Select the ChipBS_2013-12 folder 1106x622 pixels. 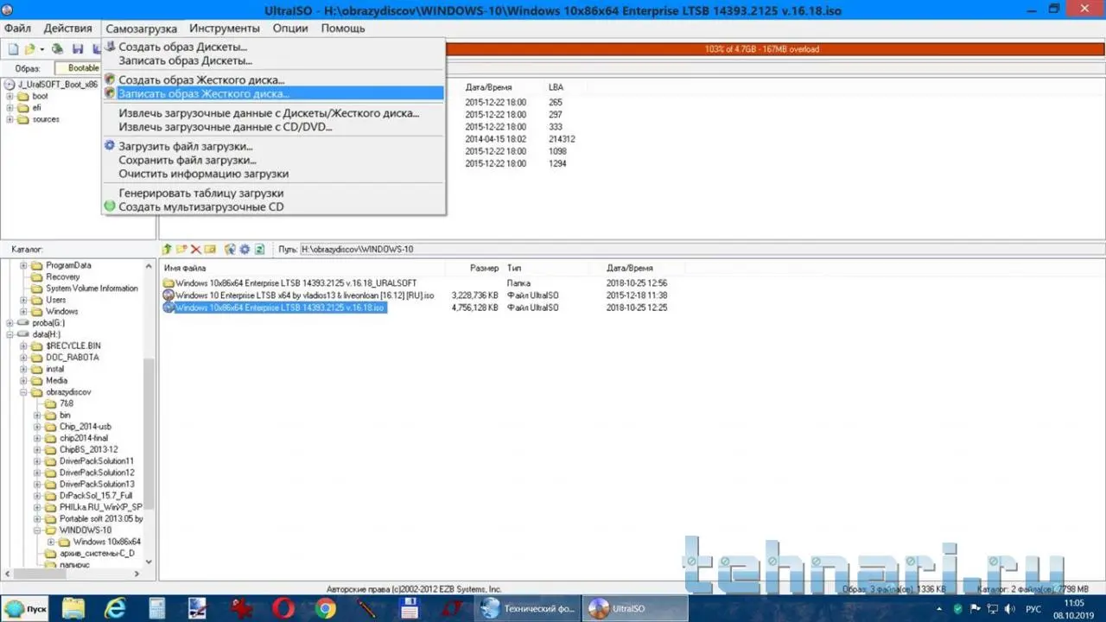88,449
